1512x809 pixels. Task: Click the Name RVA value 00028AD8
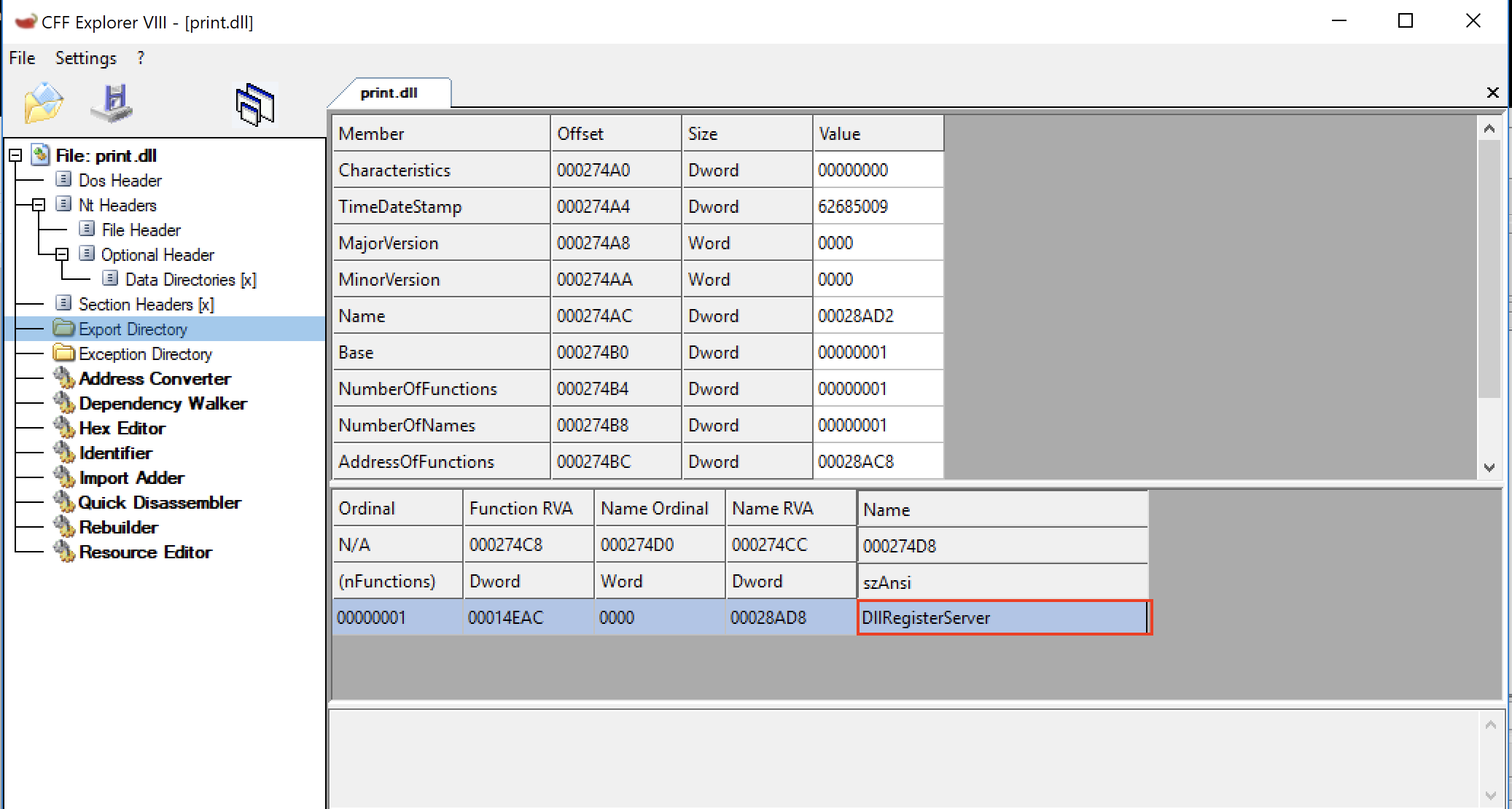[x=791, y=617]
